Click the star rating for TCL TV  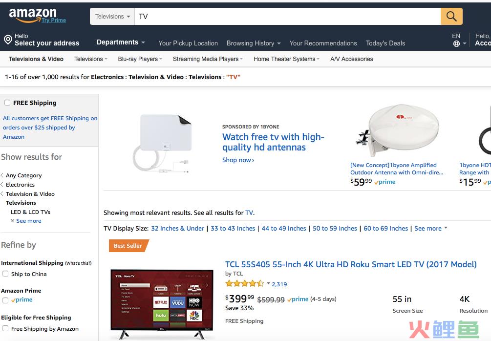coord(244,284)
